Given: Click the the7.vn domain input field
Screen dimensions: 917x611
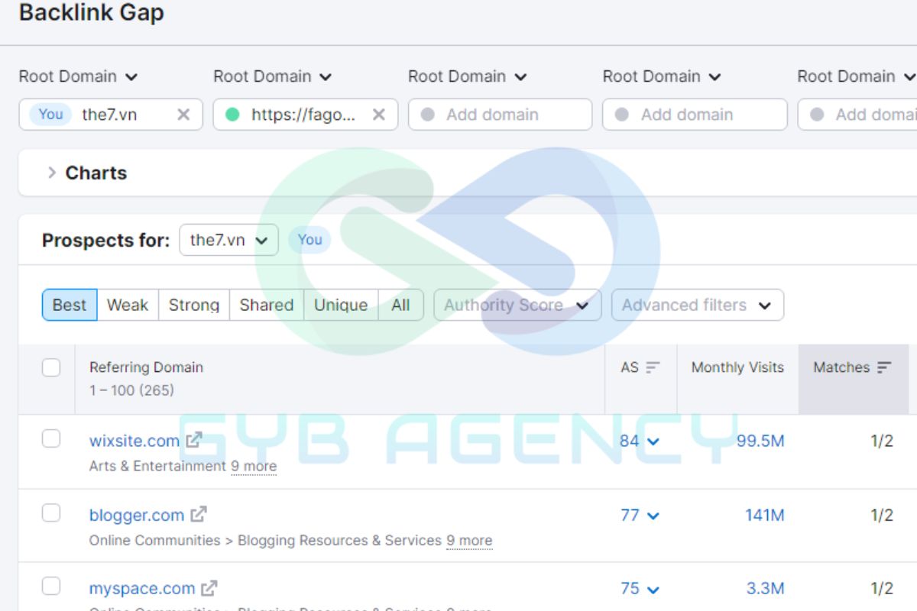Looking at the screenshot, I should [x=111, y=115].
